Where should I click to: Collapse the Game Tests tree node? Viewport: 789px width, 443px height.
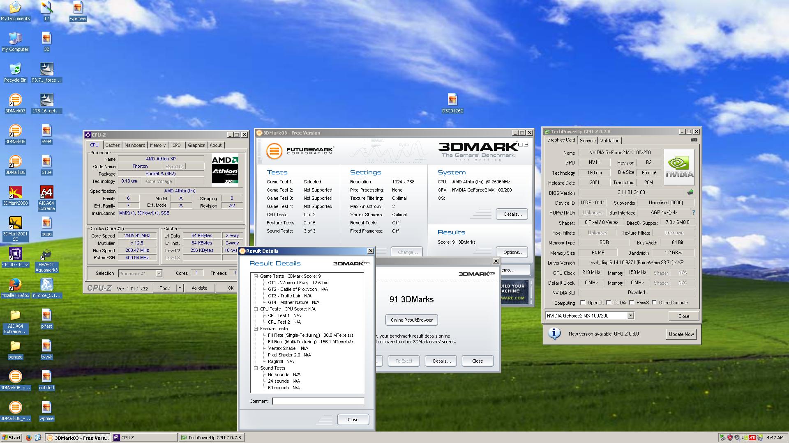pyautogui.click(x=256, y=276)
